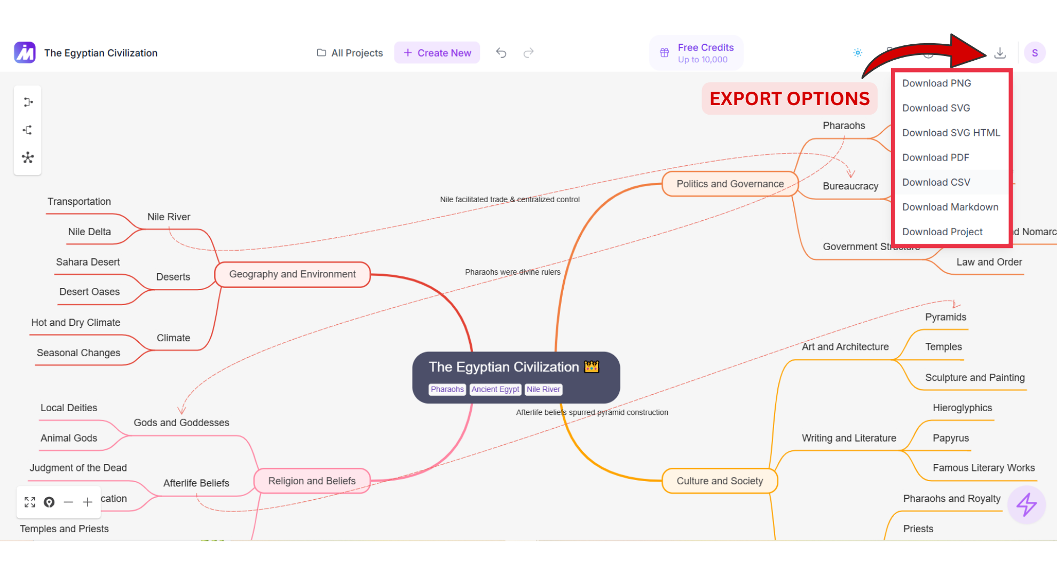Open the S user avatar menu

tap(1035, 53)
